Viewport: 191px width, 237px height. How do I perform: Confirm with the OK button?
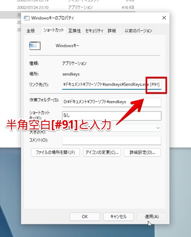[x=85, y=217]
